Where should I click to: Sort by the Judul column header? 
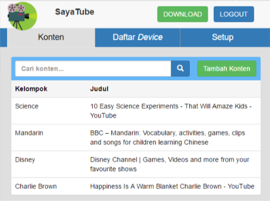[x=99, y=89]
